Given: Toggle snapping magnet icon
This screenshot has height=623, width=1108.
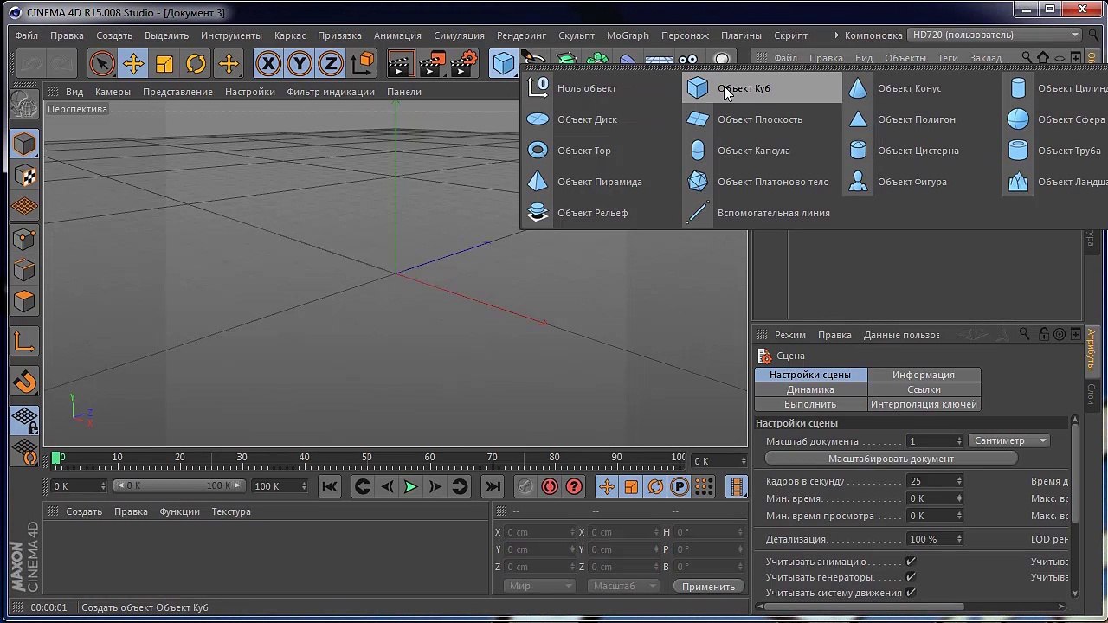Looking at the screenshot, I should pos(24,382).
